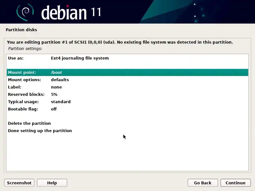Open the 'Reserved blocks: 5%' setting

127,94
